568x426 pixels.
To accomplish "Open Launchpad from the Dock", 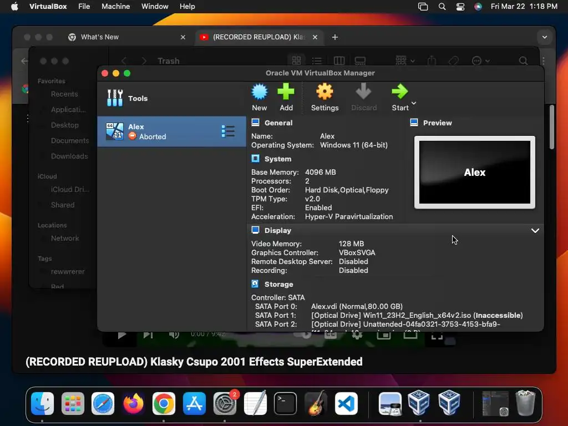I will (x=73, y=403).
